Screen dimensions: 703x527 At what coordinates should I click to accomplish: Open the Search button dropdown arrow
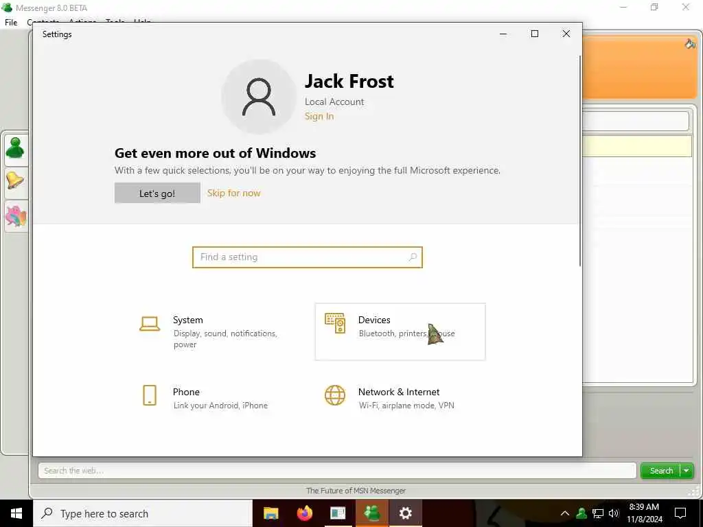687,471
